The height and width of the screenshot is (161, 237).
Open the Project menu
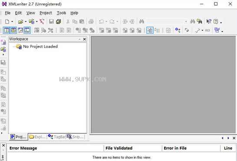[x=46, y=13]
